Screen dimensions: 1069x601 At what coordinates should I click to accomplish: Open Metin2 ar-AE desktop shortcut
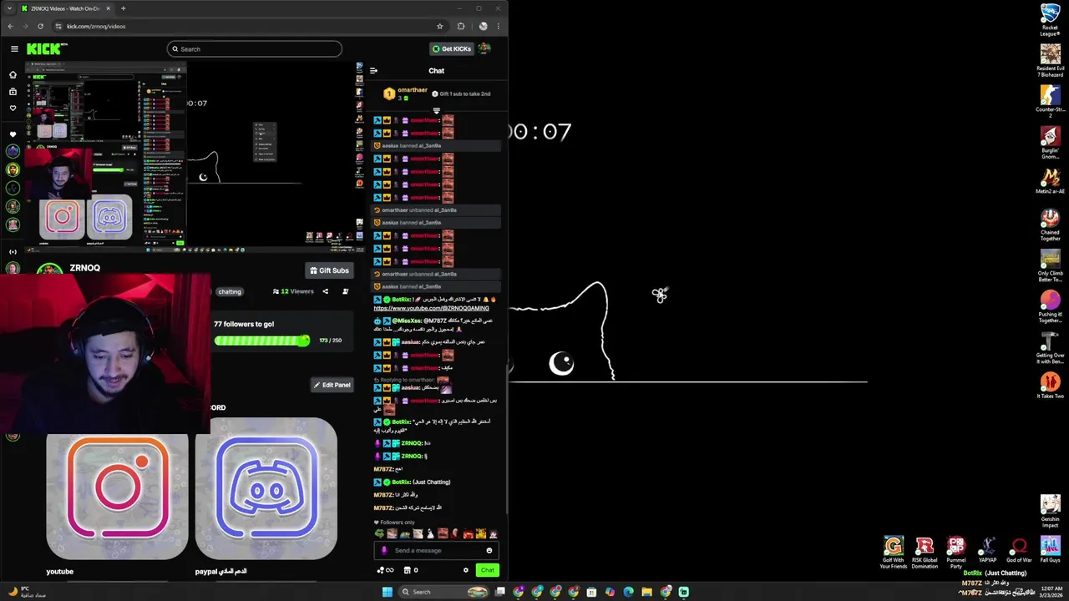pos(1050,180)
